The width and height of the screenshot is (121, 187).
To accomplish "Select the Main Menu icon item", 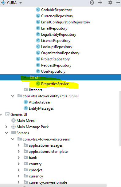I will 14,120.
